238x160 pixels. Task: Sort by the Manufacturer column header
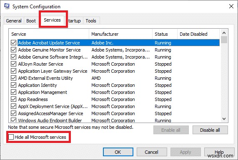point(121,34)
